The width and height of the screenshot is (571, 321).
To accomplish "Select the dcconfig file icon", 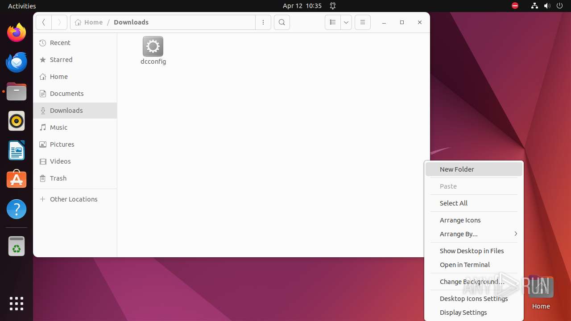I will [153, 46].
